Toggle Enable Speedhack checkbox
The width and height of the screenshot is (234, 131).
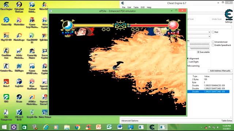[x=213, y=45]
